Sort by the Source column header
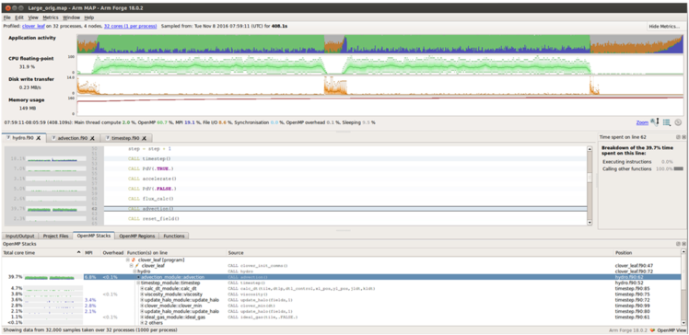689x335 pixels. pyautogui.click(x=420, y=253)
